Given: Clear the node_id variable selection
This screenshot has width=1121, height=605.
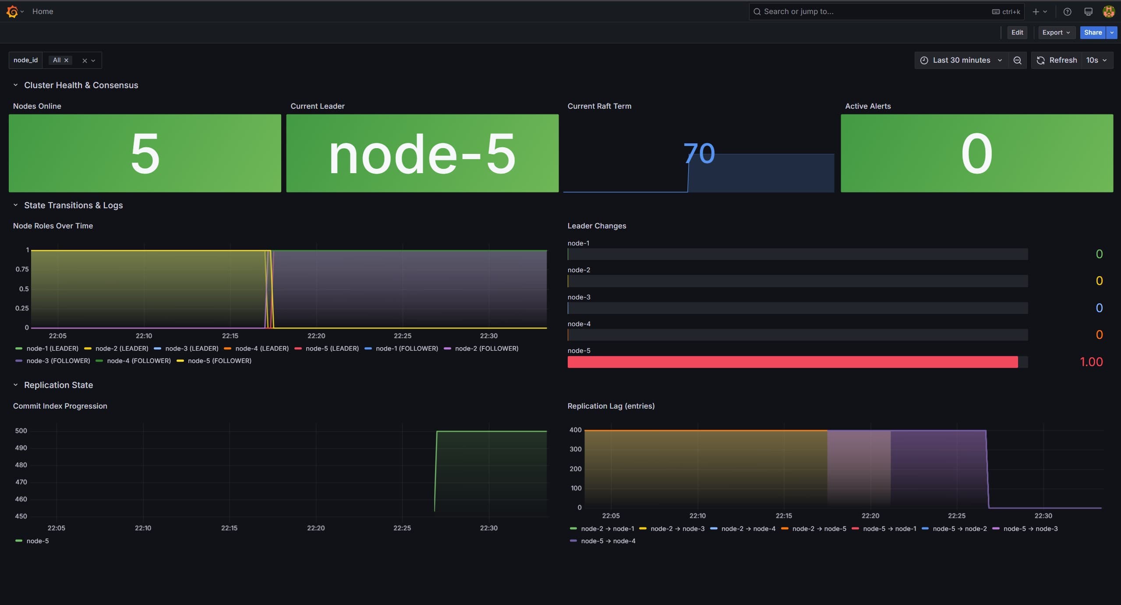Looking at the screenshot, I should tap(85, 61).
